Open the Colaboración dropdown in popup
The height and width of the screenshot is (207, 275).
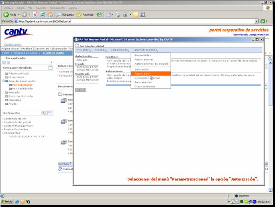(120, 50)
